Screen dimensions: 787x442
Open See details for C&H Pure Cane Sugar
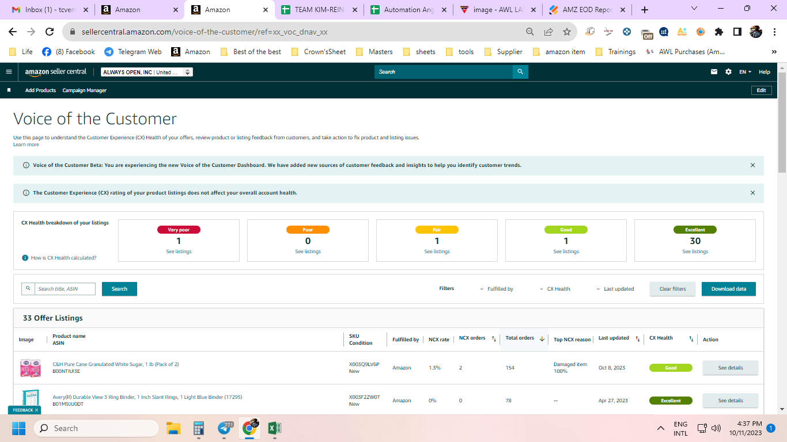tap(731, 368)
